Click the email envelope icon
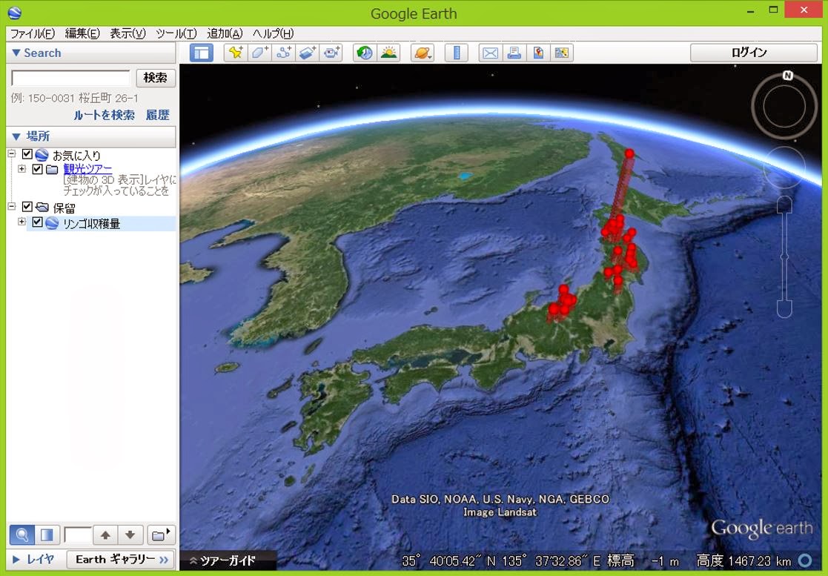The image size is (828, 576). 491,53
